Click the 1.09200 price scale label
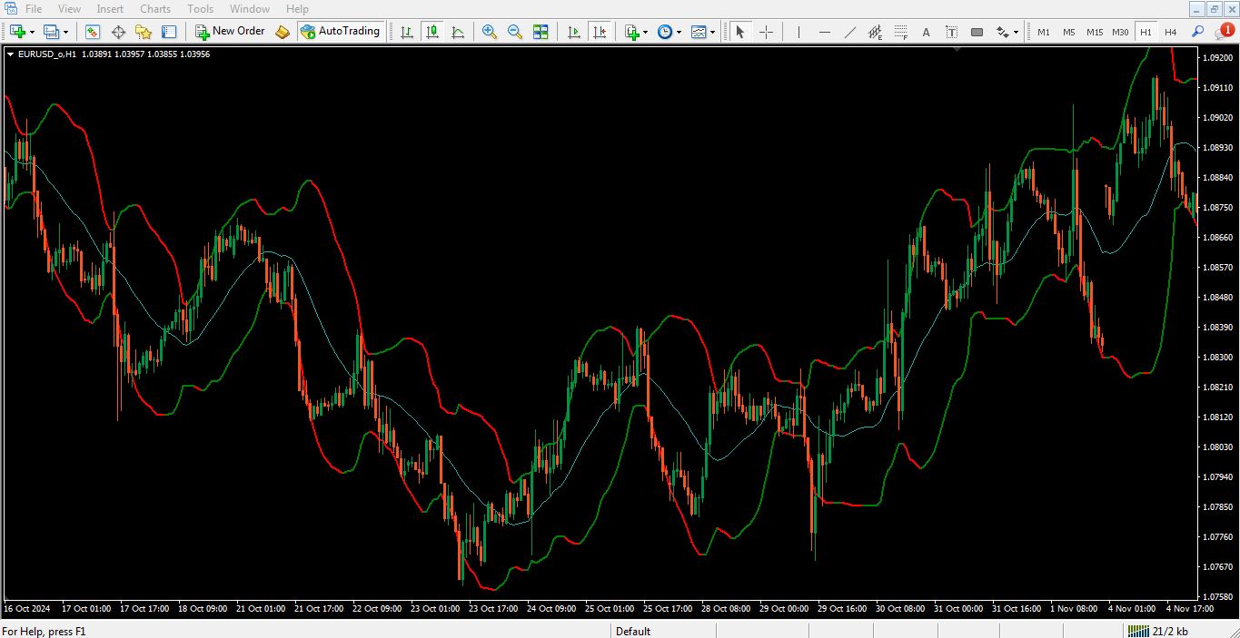1240x638 pixels. pos(1216,57)
